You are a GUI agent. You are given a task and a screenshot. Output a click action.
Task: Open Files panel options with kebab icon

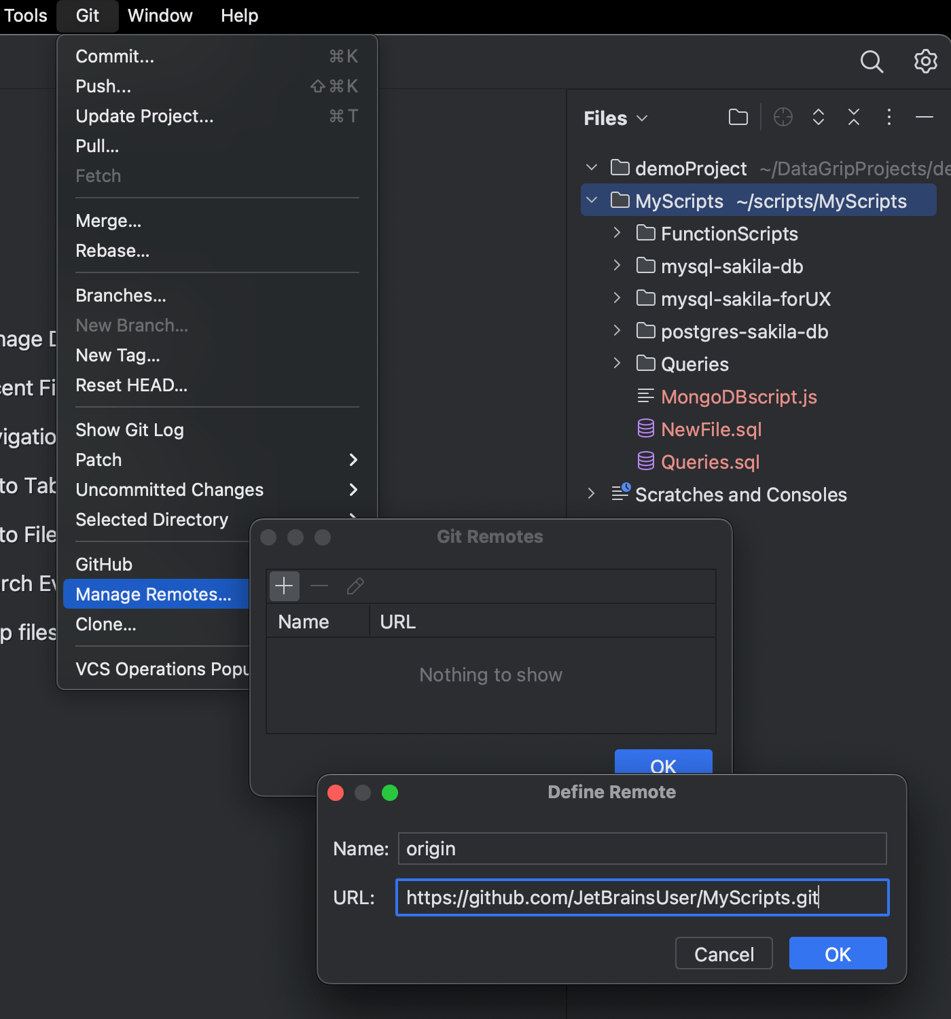pos(889,117)
